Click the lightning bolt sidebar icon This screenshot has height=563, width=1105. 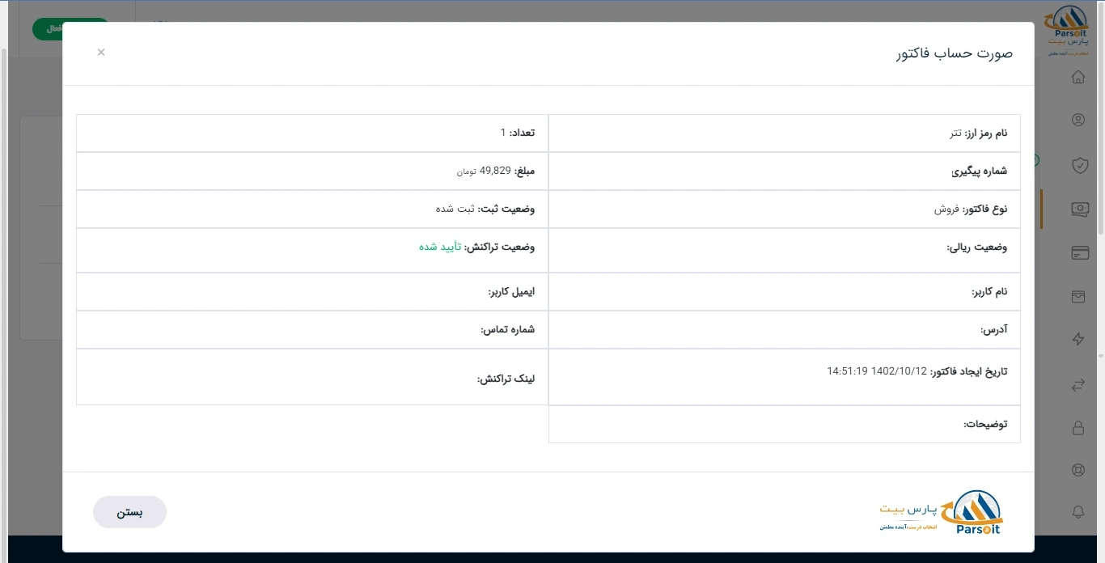pyautogui.click(x=1077, y=340)
